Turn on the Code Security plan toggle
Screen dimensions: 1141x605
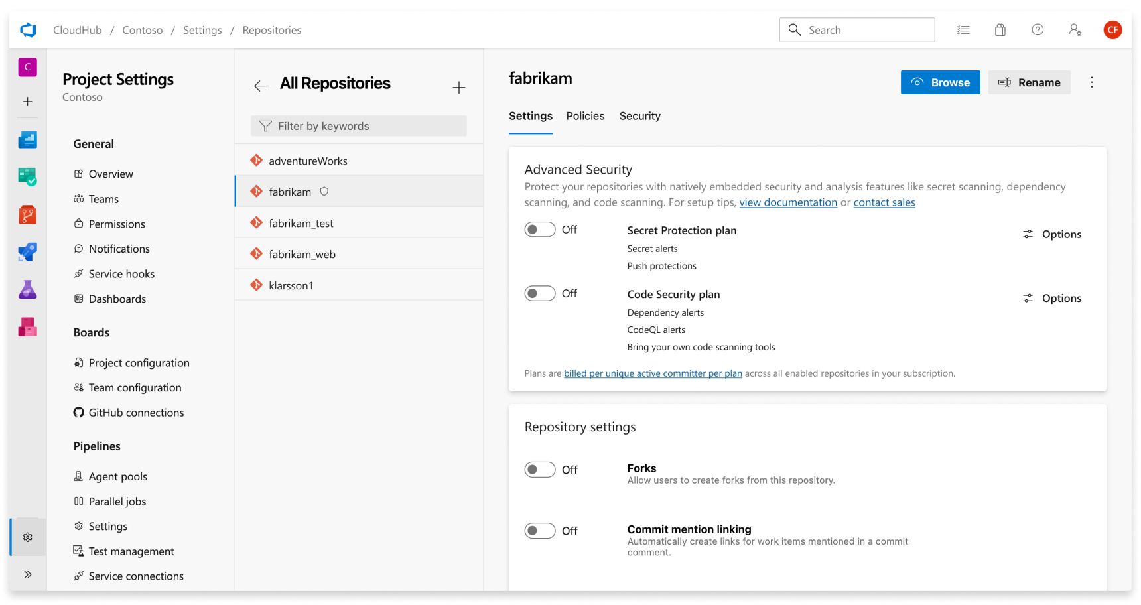coord(540,293)
